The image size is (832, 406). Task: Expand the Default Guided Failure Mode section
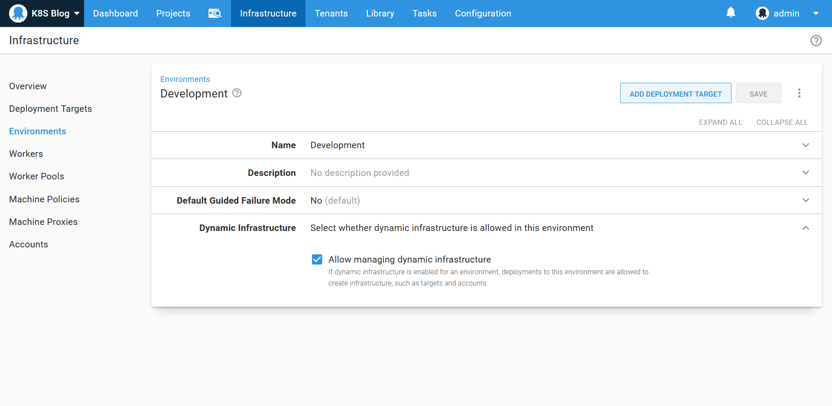tap(806, 200)
